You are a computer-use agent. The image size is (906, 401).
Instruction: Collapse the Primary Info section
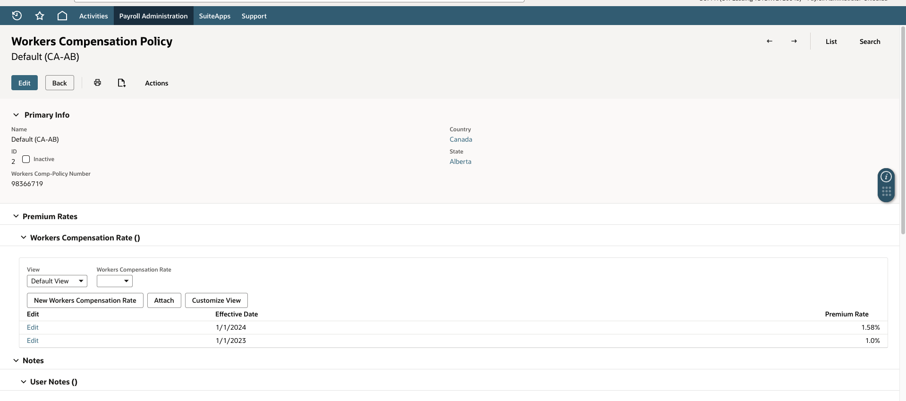[x=16, y=115]
